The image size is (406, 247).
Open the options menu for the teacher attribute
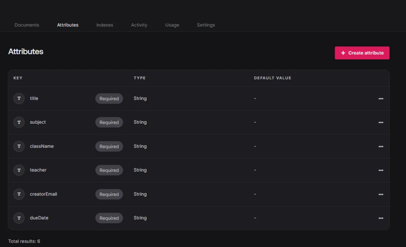(381, 170)
